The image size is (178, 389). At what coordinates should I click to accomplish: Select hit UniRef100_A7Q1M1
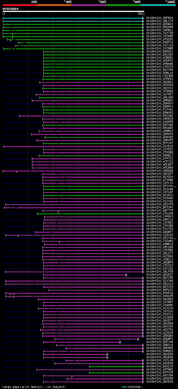(x=160, y=39)
